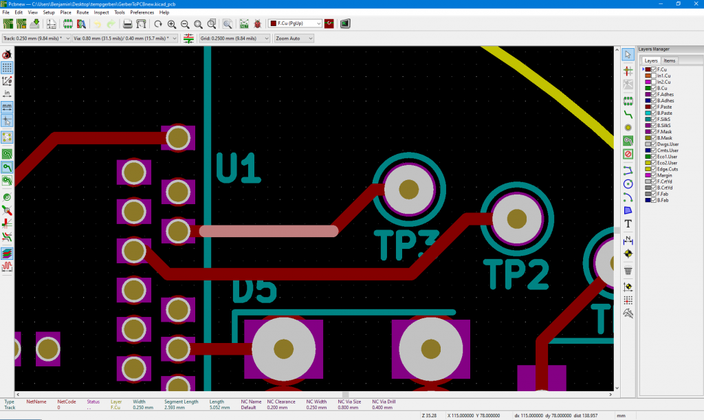Expand the Grid size dropdown

pos(234,38)
